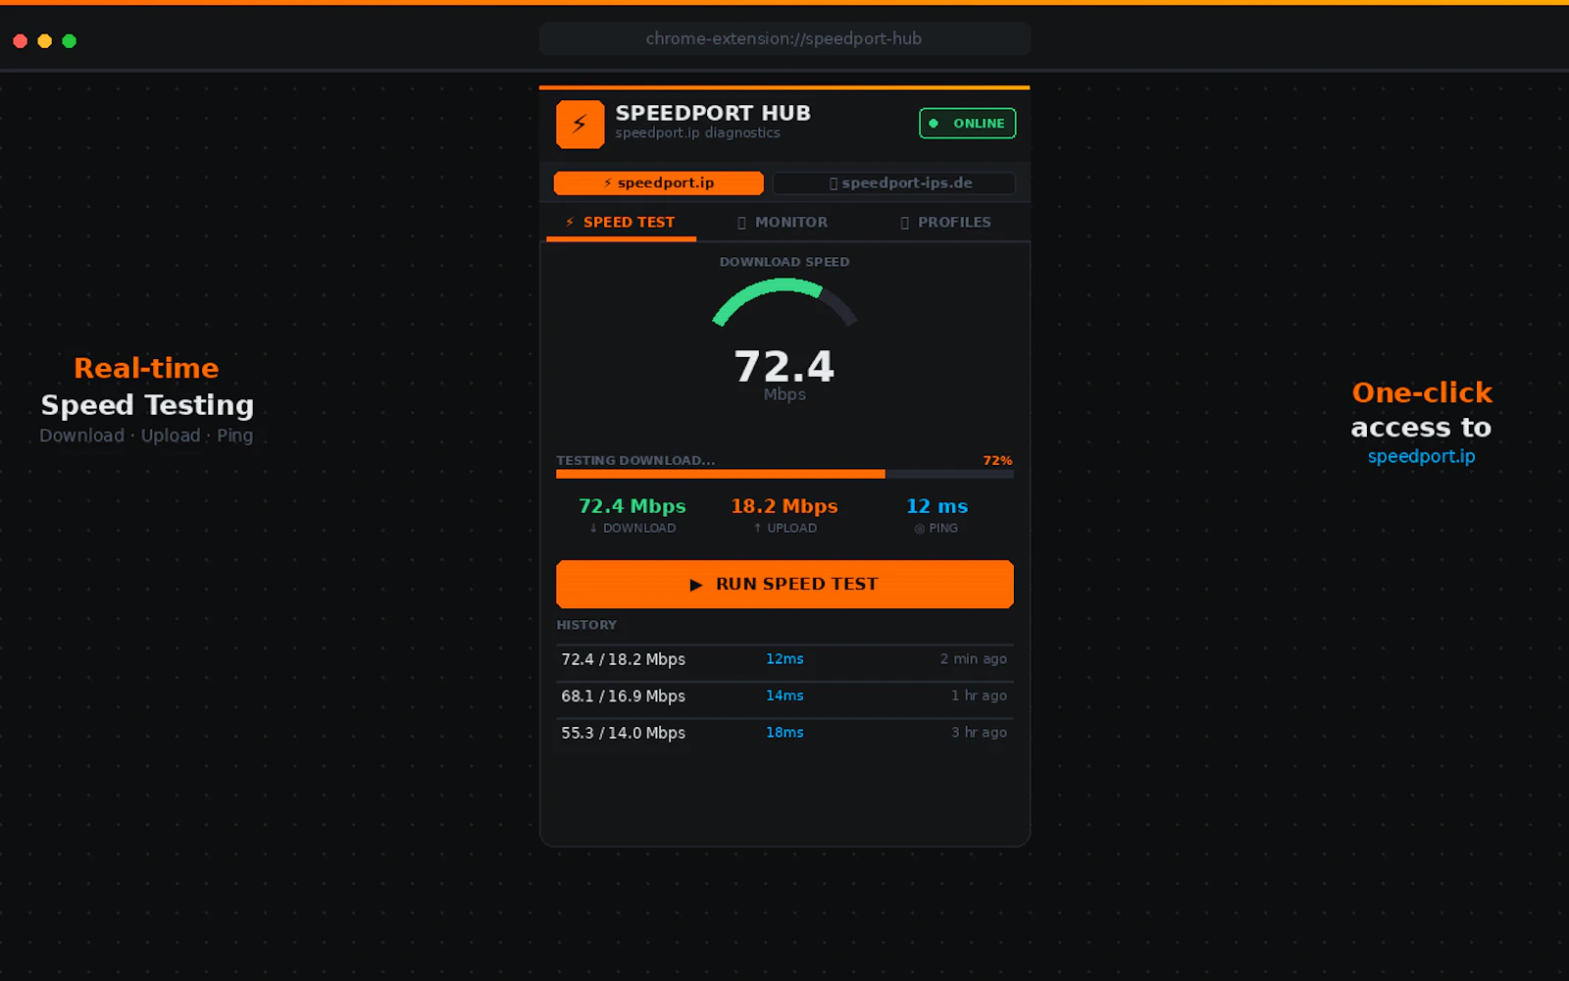Screen dimensions: 1569x981
Task: Open the PROFILES tab
Action: pyautogui.click(x=945, y=223)
